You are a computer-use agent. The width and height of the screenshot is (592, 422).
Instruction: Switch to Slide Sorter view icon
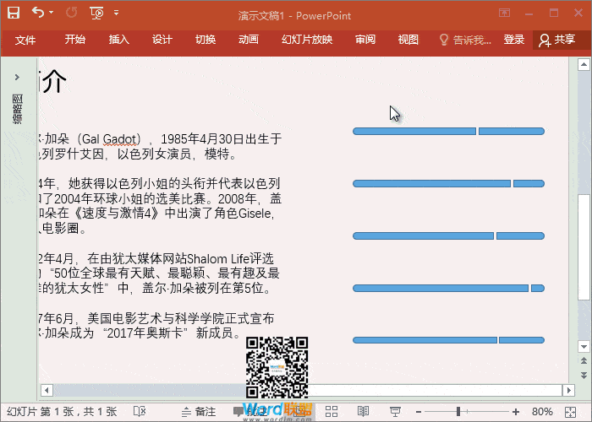[332, 411]
